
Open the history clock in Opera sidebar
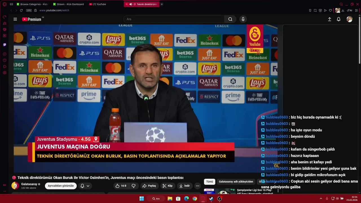click(x=5, y=60)
